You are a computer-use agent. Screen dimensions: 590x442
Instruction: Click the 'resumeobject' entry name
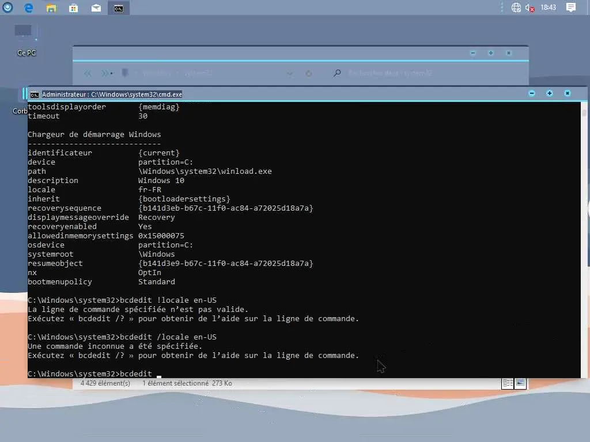pos(55,264)
